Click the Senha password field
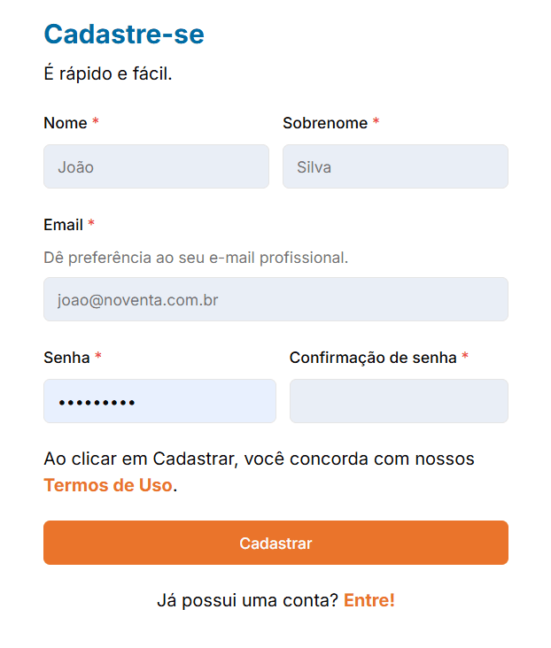This screenshot has width=551, height=648. 159,401
